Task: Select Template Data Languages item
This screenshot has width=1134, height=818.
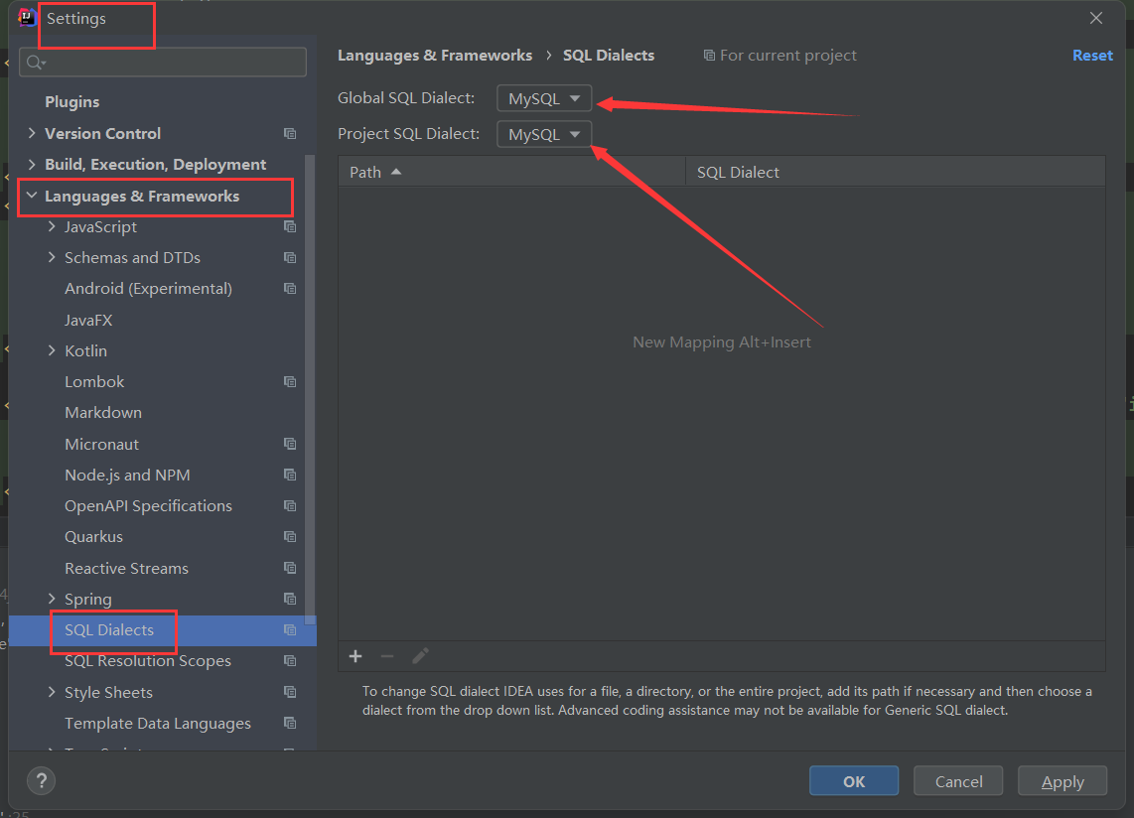Action: click(x=158, y=724)
